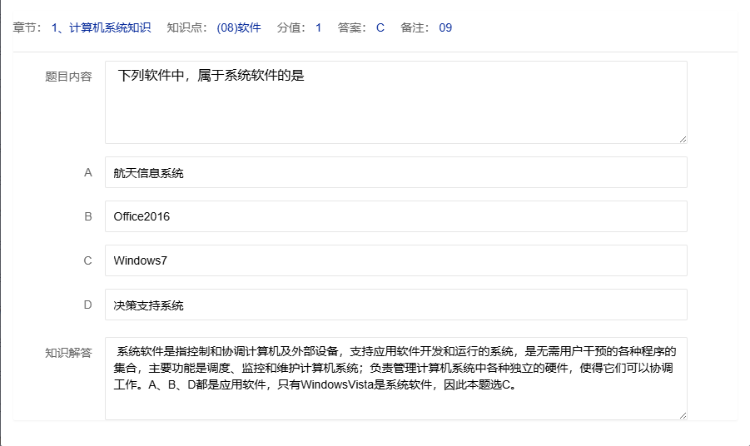750x446 pixels.
Task: Click the 知识解答 label
Action: tap(68, 352)
